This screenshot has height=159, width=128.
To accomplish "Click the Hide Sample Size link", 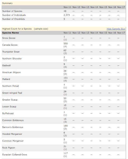I will tap(116, 29).
